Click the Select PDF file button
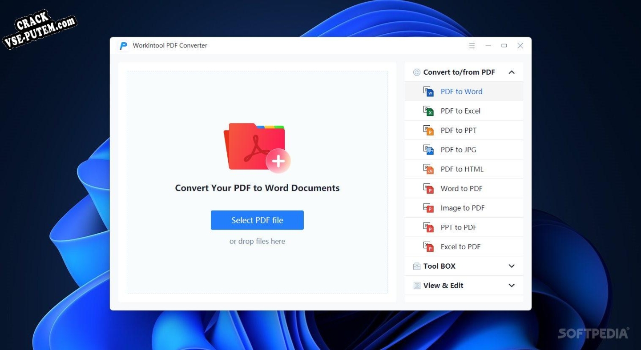The width and height of the screenshot is (641, 350). [257, 220]
